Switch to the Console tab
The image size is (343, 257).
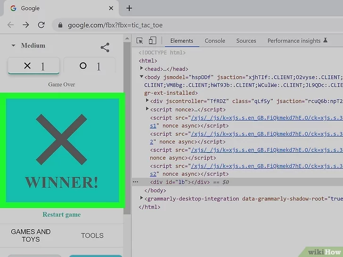point(215,41)
